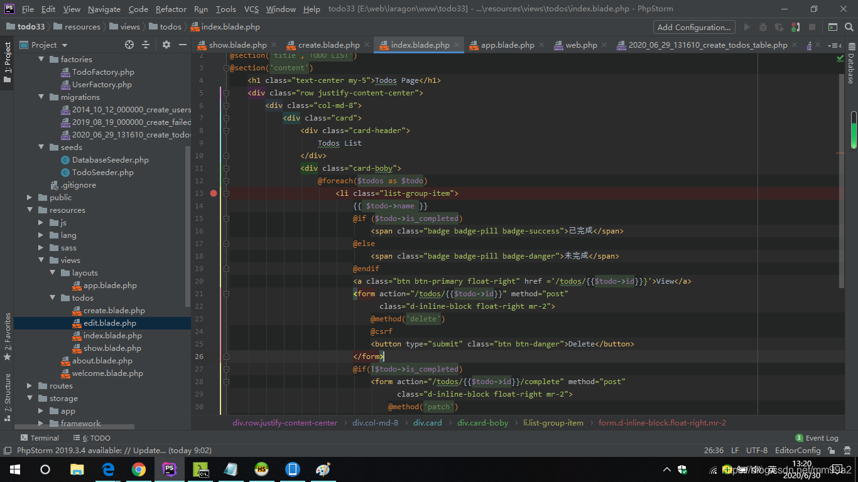Open the VCS menu

click(x=251, y=9)
